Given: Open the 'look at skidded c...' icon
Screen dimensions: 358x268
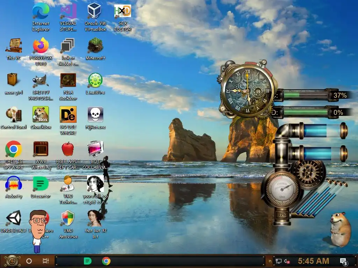Looking at the screenshot, I should point(68,46).
